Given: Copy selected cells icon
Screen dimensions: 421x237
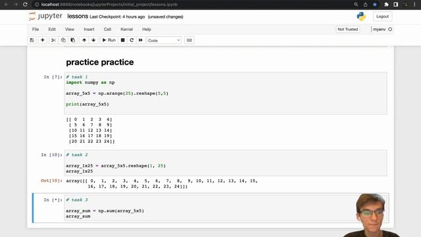Looking at the screenshot, I should click(63, 40).
